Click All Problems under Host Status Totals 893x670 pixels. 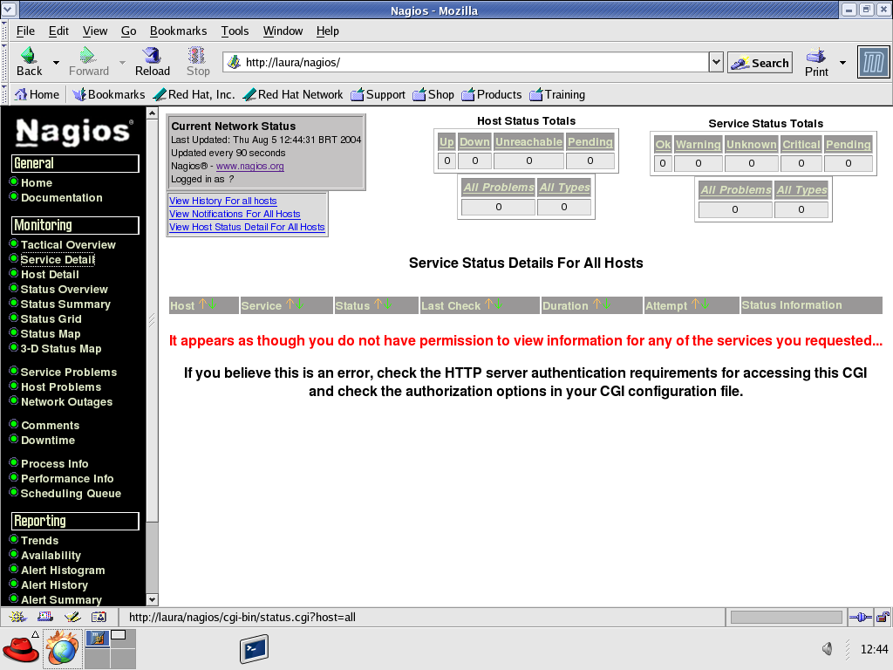click(498, 187)
